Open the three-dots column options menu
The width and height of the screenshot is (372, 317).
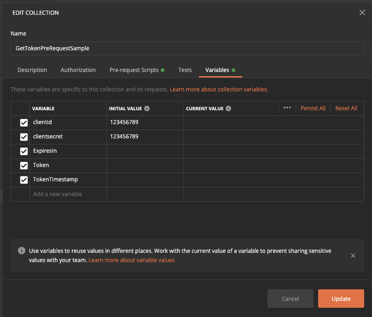tap(287, 108)
